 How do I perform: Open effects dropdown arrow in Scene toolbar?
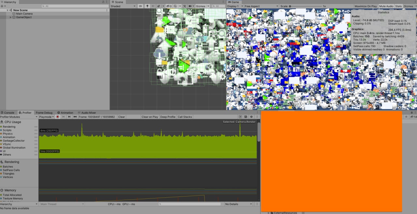tap(163, 6)
